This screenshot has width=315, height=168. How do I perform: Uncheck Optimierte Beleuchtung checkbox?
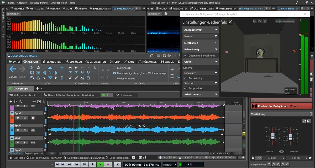pos(185,56)
